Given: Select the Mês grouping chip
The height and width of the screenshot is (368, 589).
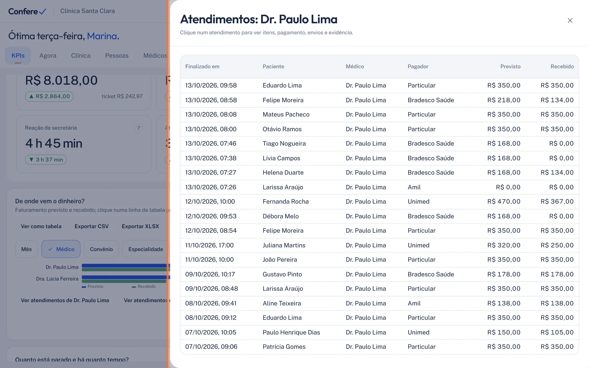Looking at the screenshot, I should 27,249.
